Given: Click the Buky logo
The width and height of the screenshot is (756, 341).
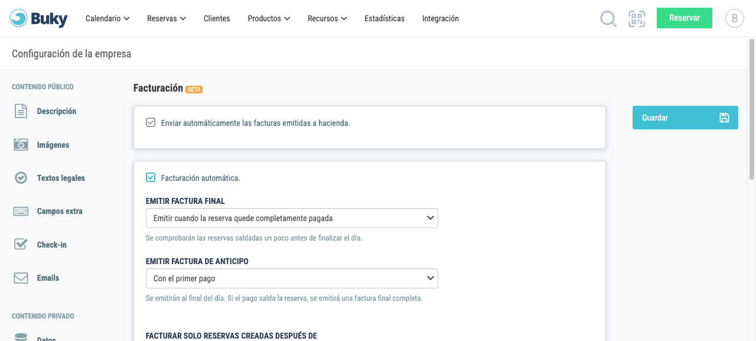Looking at the screenshot, I should [39, 18].
